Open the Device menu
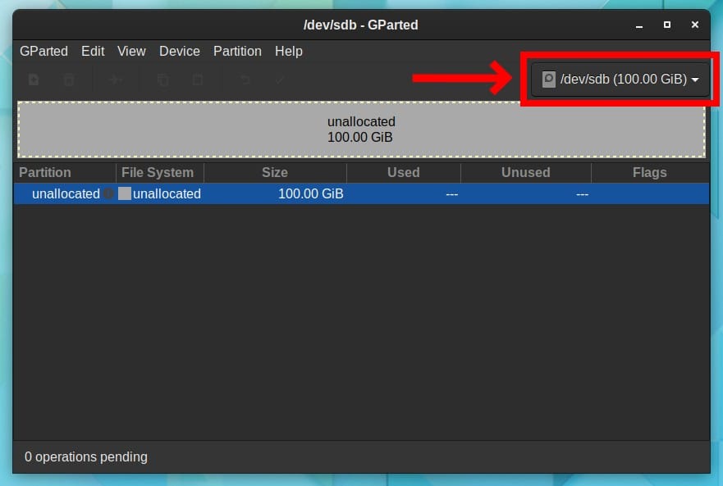 (180, 51)
